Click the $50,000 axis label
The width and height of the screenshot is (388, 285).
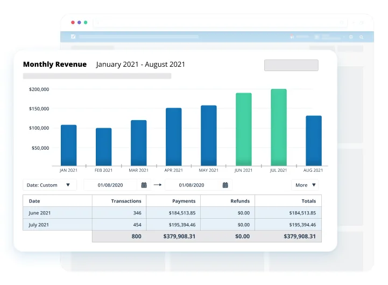coord(40,148)
